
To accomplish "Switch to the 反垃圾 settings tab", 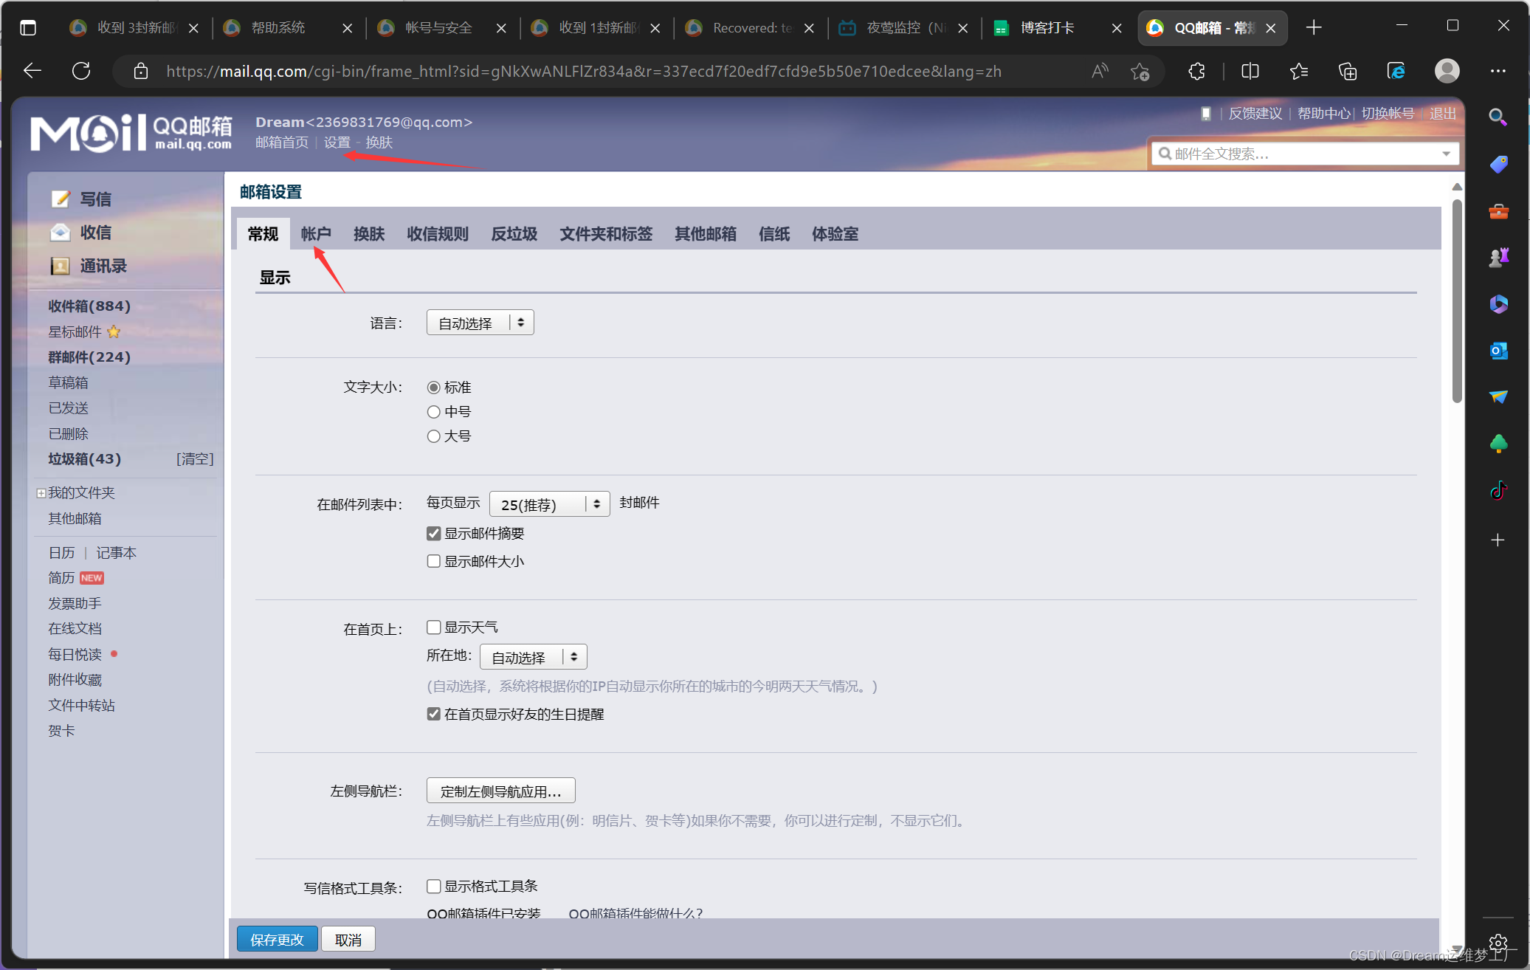I will 514,234.
